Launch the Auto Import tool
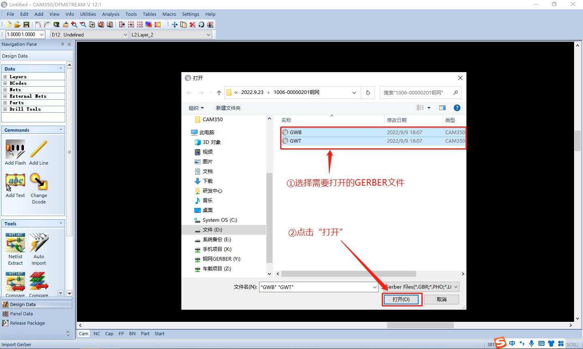 coord(38,243)
